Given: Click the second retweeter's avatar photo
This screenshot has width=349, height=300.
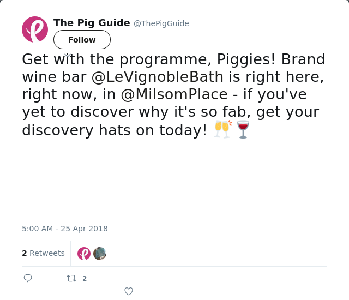Looking at the screenshot, I should (x=100, y=254).
